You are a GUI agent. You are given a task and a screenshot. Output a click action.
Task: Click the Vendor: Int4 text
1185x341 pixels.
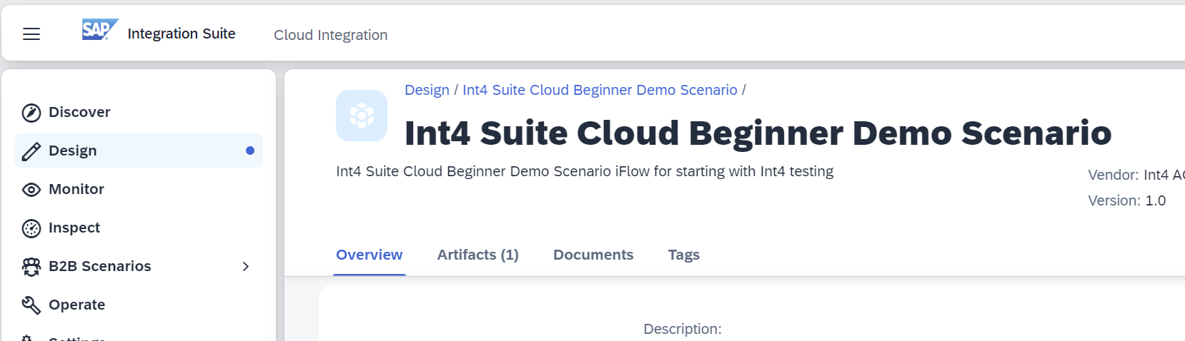pyautogui.click(x=1136, y=175)
